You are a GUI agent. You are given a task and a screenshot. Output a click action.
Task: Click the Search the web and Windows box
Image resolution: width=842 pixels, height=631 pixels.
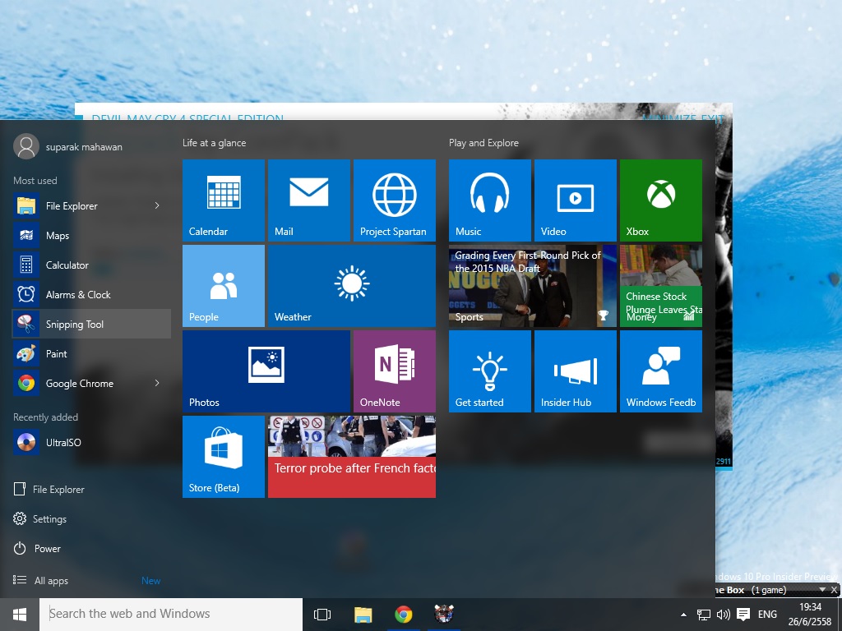[x=171, y=614]
